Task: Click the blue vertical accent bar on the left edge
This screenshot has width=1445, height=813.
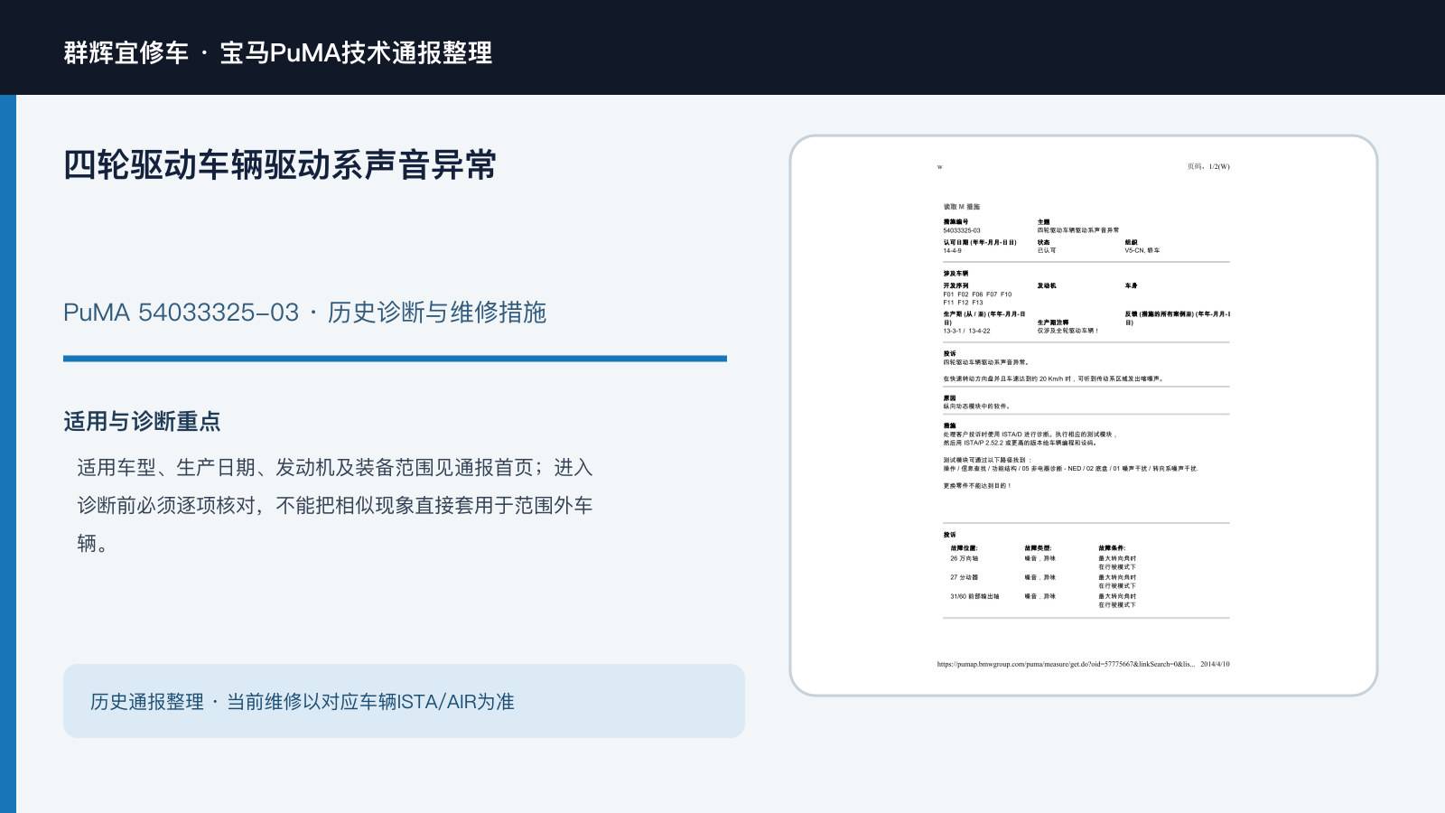Action: [x=8, y=453]
